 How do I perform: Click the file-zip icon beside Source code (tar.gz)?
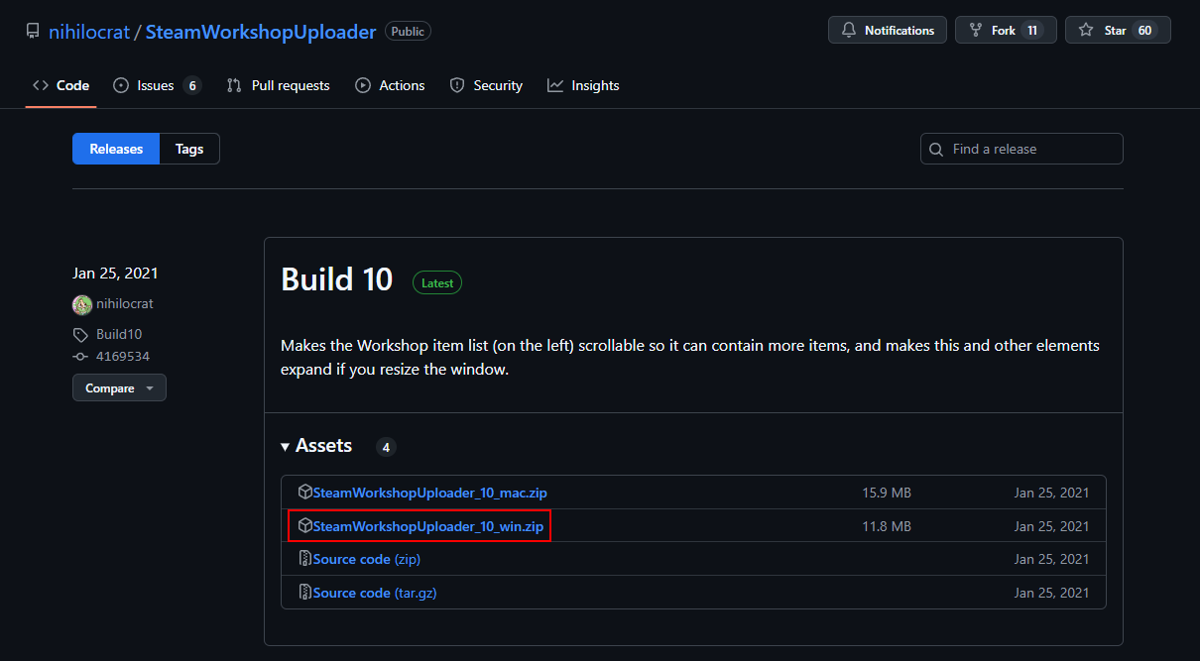305,593
